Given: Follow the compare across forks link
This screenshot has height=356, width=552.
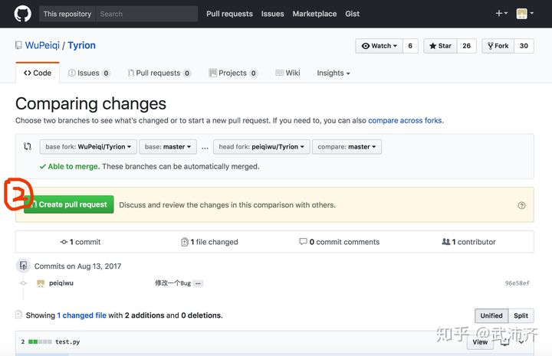Looking at the screenshot, I should [406, 120].
